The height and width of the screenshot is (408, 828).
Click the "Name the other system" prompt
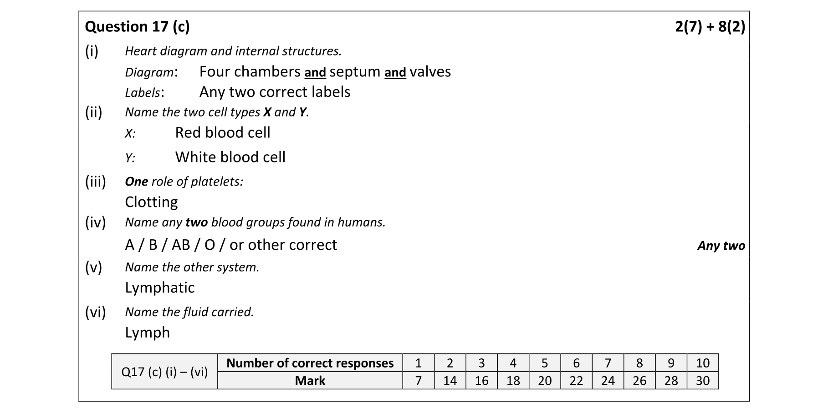[x=192, y=267]
